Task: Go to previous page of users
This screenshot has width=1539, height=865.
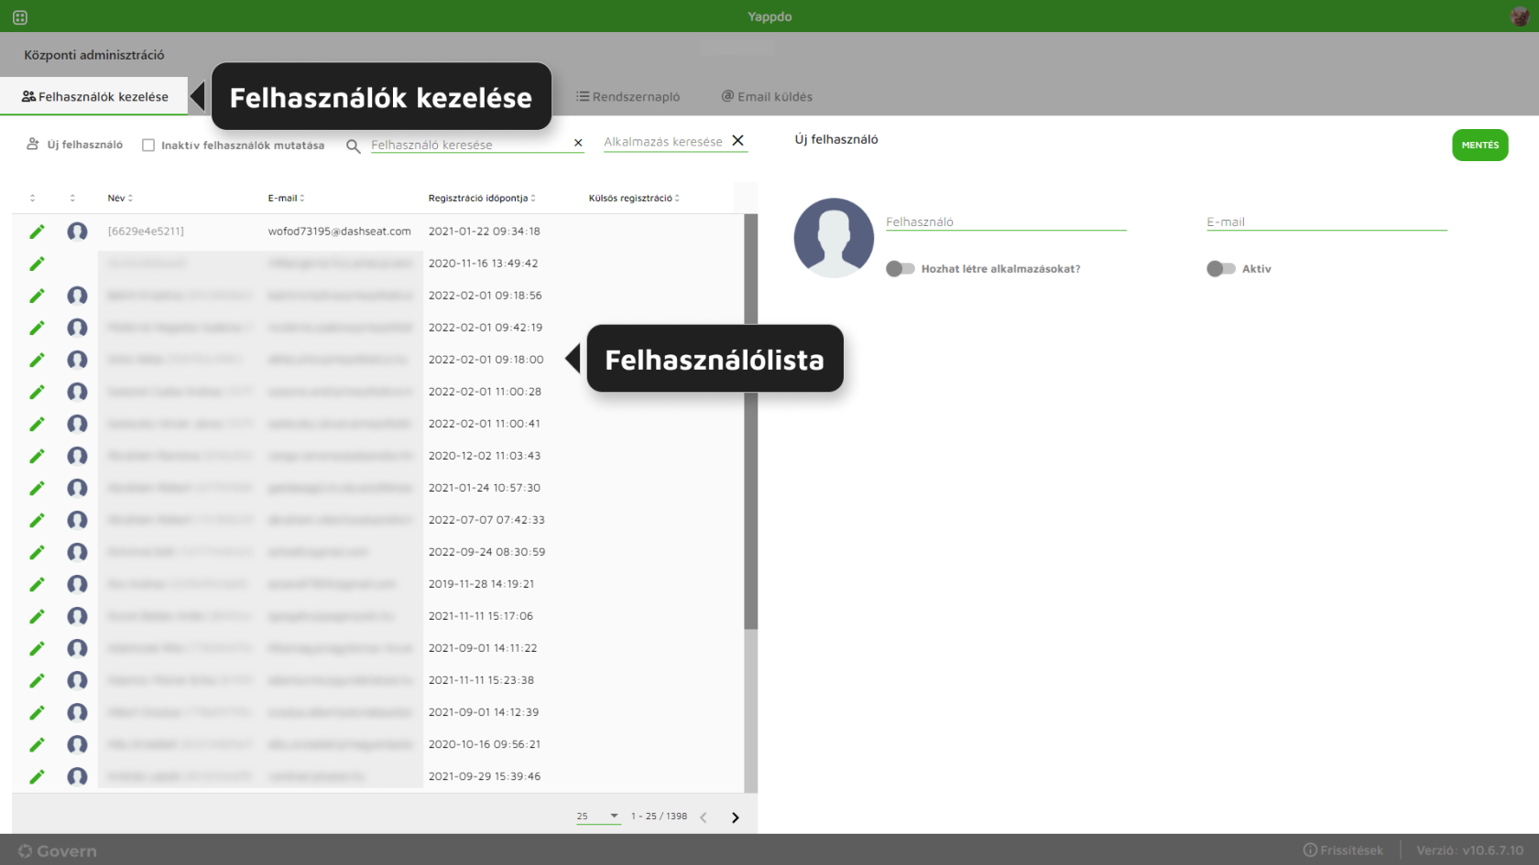Action: 704,817
